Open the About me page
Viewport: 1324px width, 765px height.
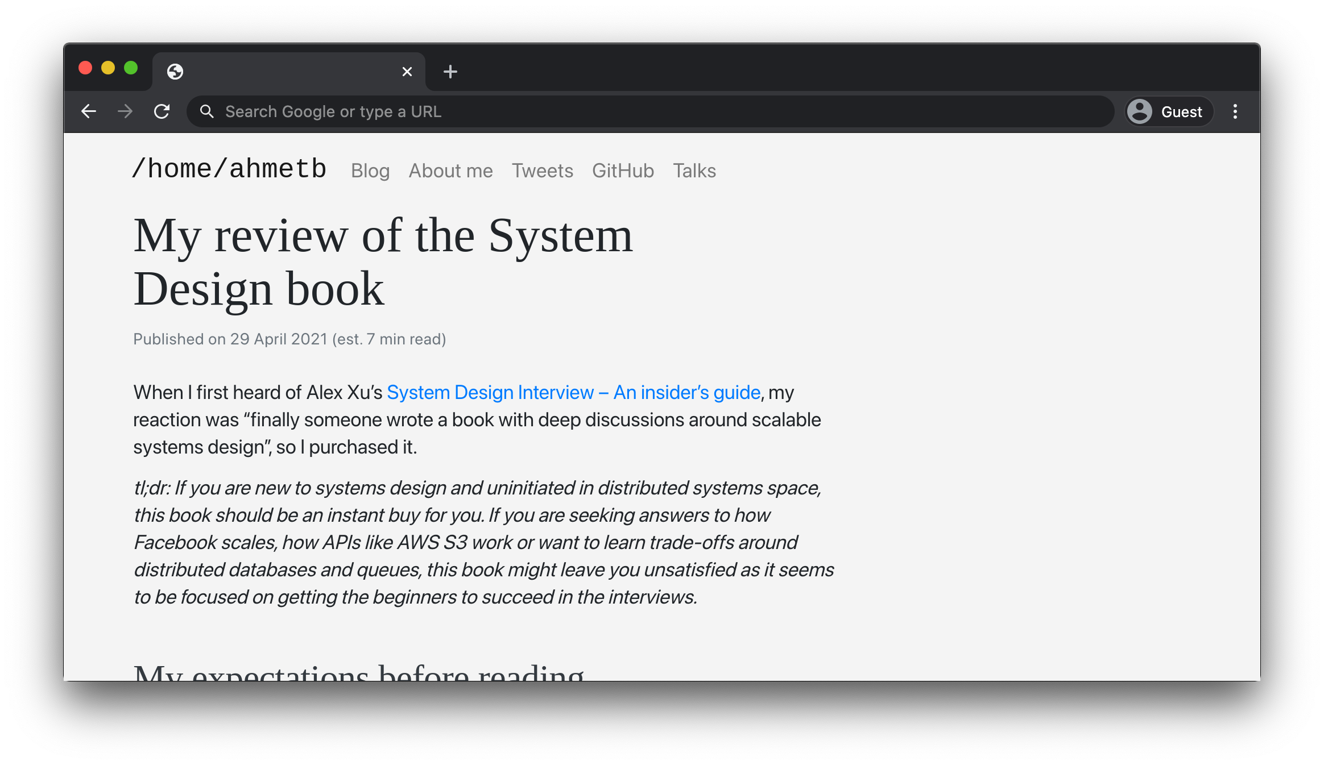pos(450,171)
